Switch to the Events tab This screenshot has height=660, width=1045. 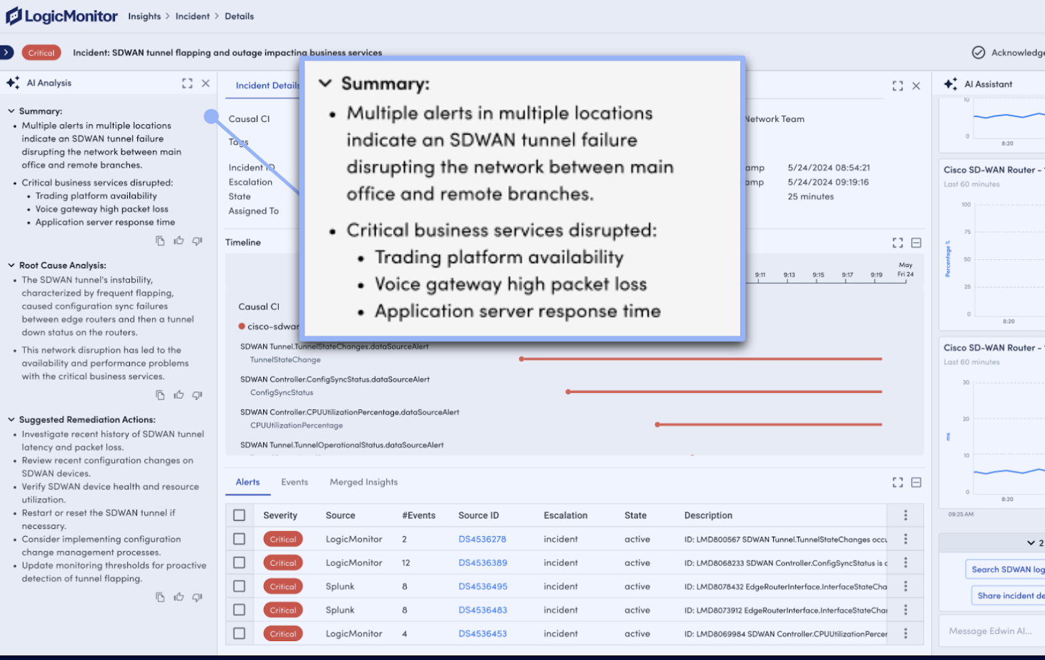pyautogui.click(x=295, y=482)
